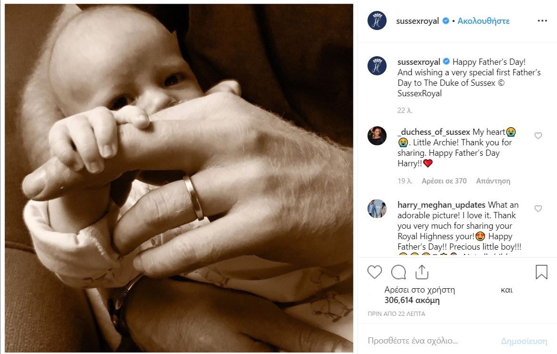This screenshot has width=557, height=354.
Task: Like the post with the heart icon
Action: [x=375, y=272]
